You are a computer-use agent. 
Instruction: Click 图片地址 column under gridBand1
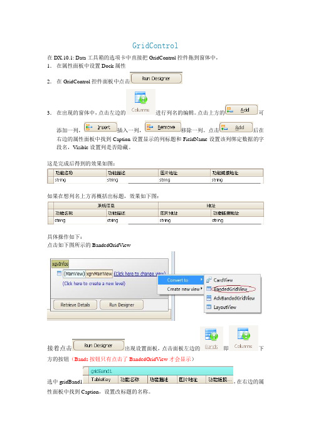point(192,379)
